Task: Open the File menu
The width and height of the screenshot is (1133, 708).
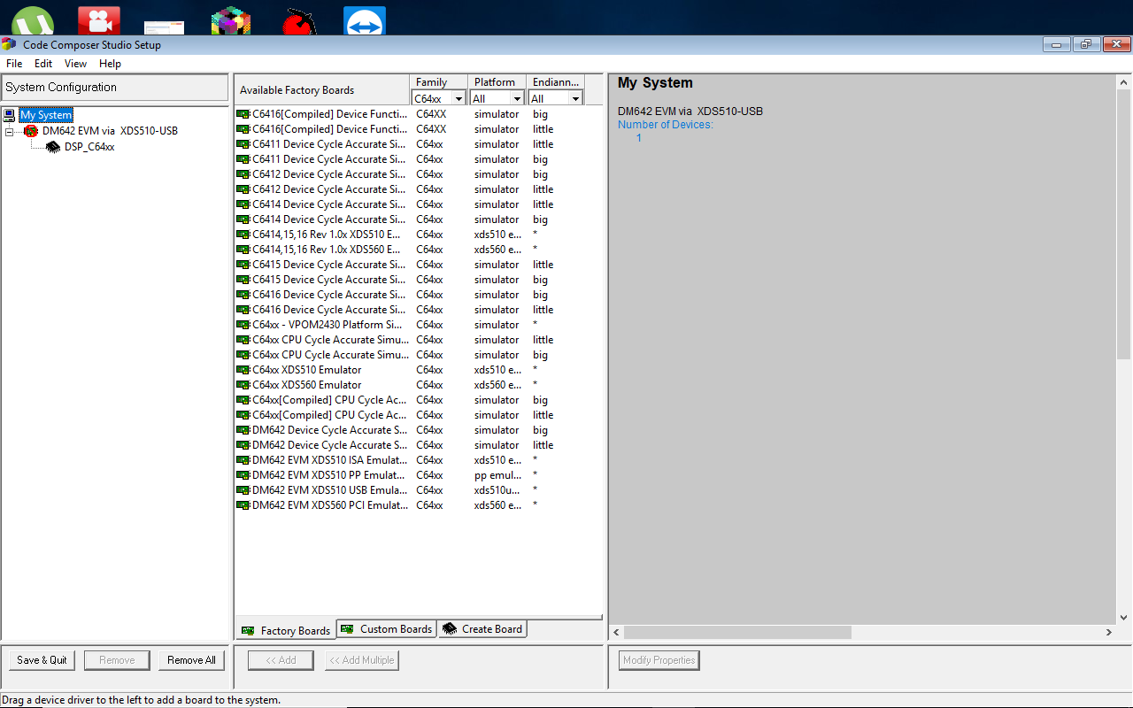Action: tap(14, 64)
